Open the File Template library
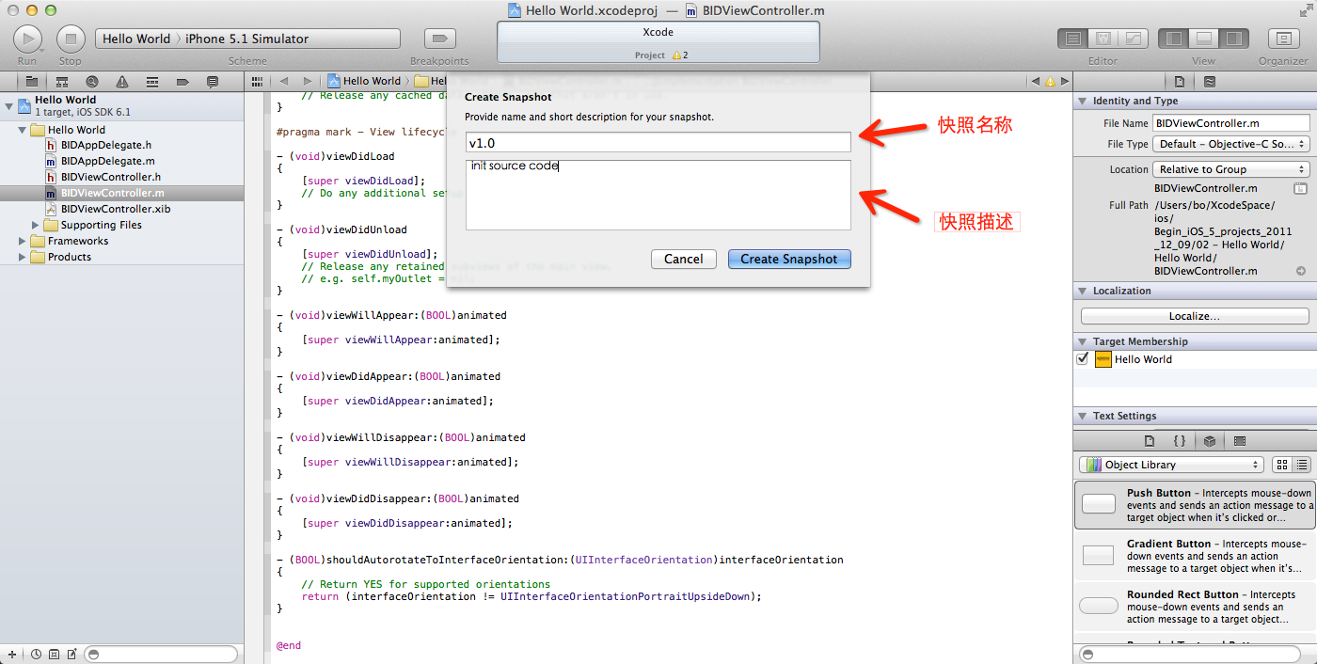Screen dimensions: 1317x664 (x=1149, y=441)
